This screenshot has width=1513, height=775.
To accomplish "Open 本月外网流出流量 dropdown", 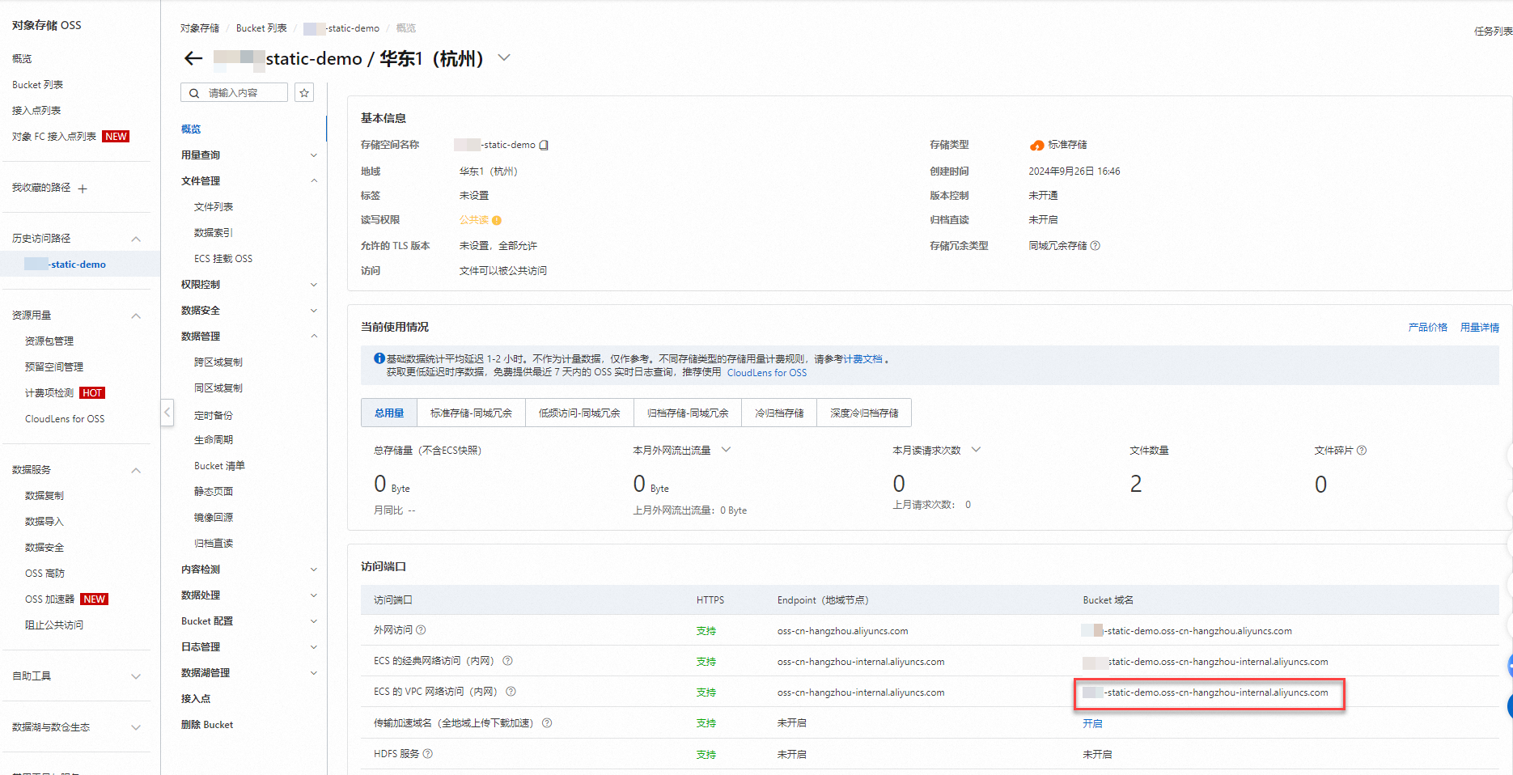I will [x=726, y=450].
